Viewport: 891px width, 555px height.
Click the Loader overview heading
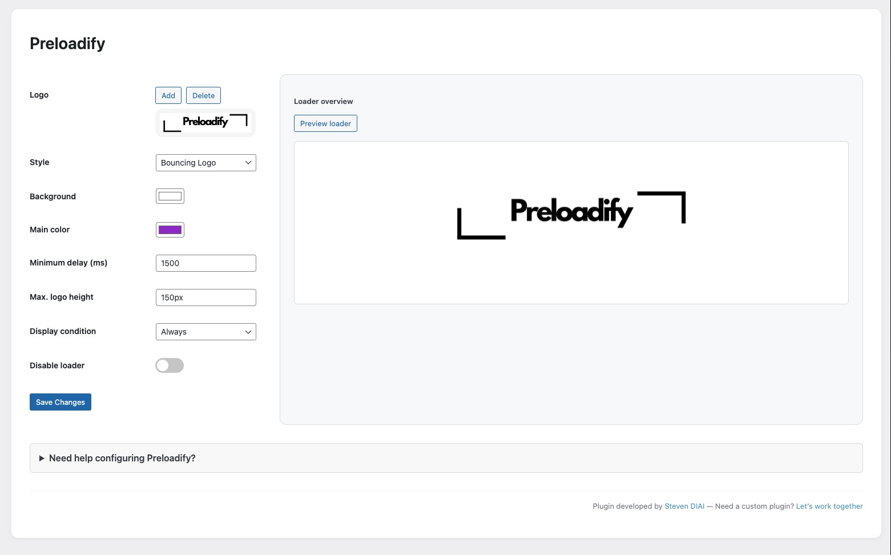click(x=324, y=102)
